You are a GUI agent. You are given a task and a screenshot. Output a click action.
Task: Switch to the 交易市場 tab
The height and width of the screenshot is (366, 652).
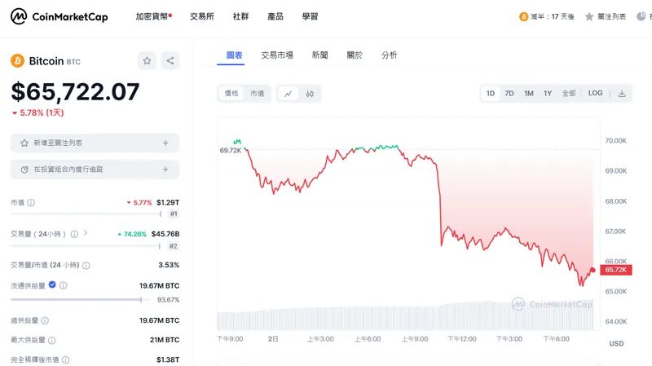coord(277,55)
